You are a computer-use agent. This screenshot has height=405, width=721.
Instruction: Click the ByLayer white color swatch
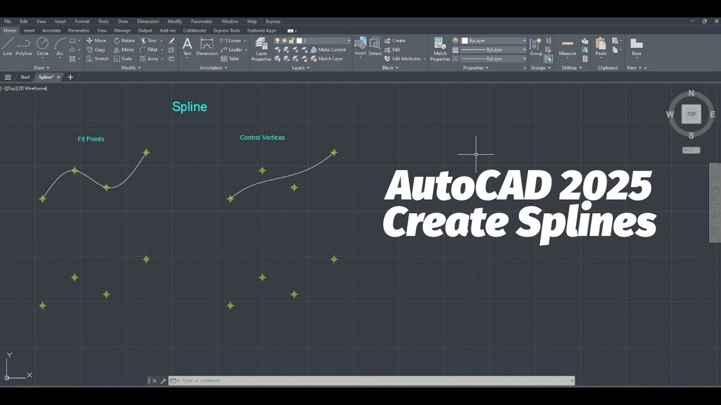tap(465, 40)
